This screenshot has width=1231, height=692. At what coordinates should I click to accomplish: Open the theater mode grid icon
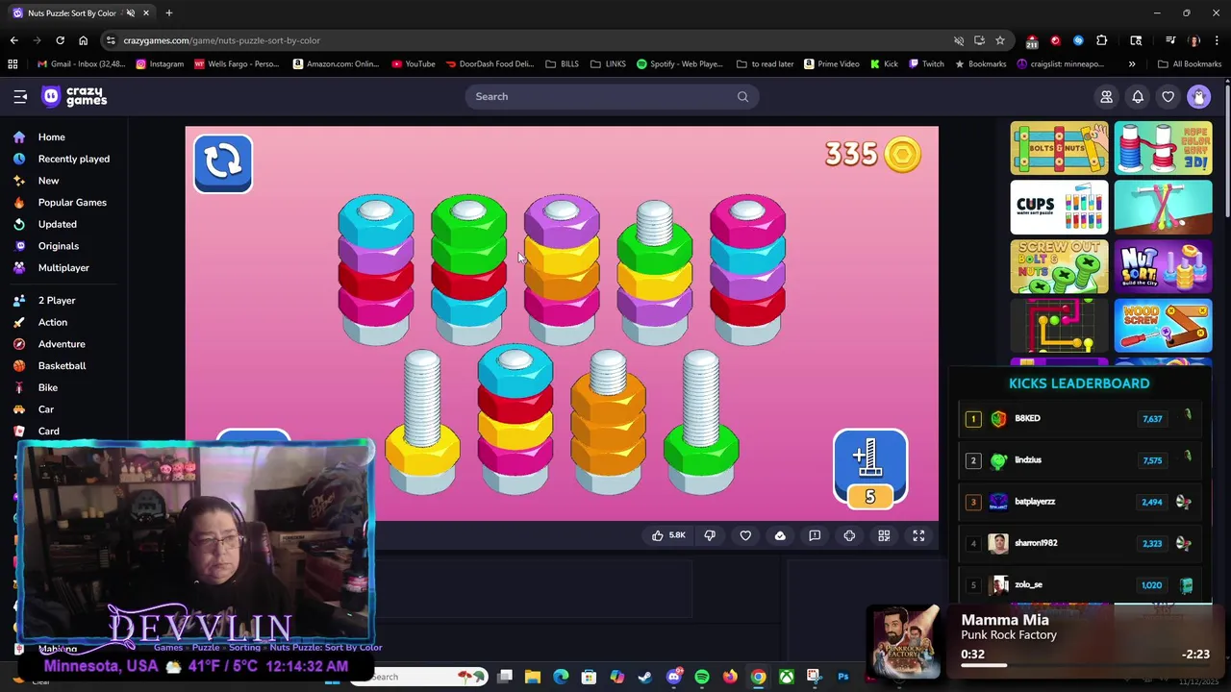(884, 535)
